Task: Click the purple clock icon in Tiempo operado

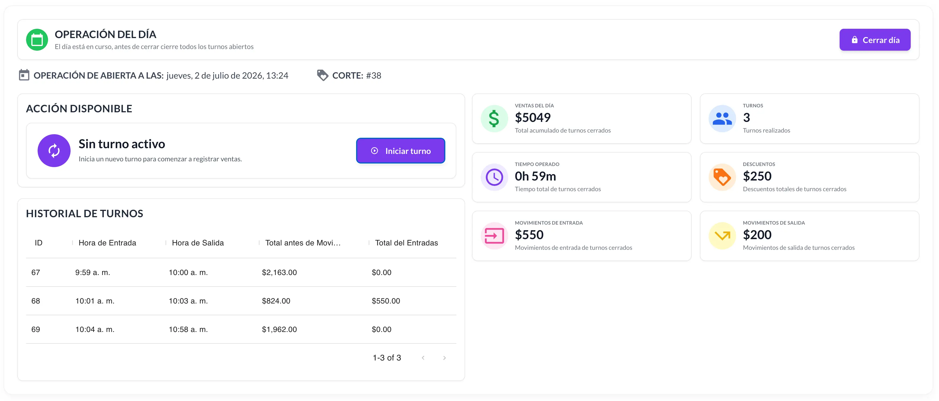Action: coord(494,177)
